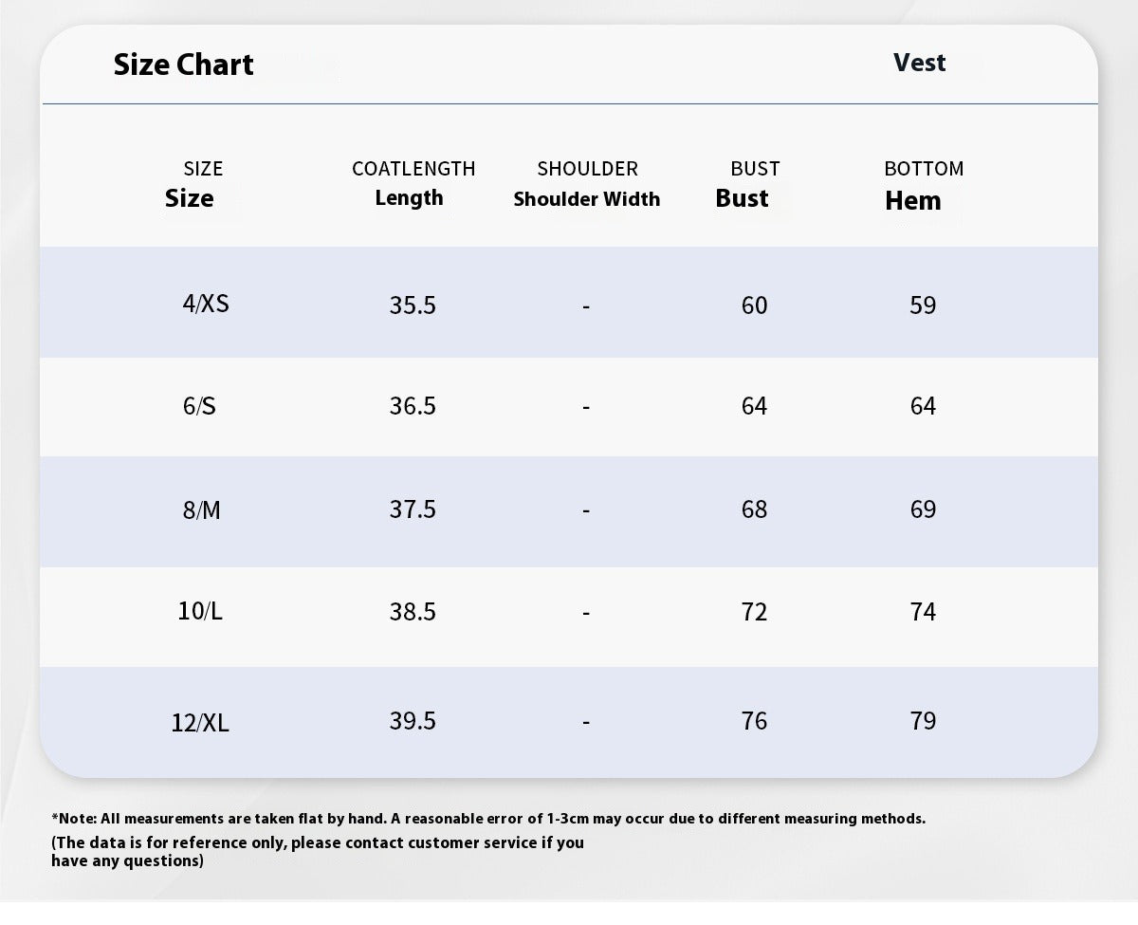Click the 10/L size row label
This screenshot has width=1138, height=925.
click(200, 611)
